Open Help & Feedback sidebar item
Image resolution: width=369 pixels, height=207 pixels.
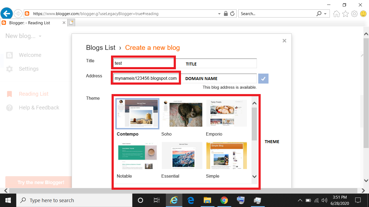pyautogui.click(x=39, y=108)
